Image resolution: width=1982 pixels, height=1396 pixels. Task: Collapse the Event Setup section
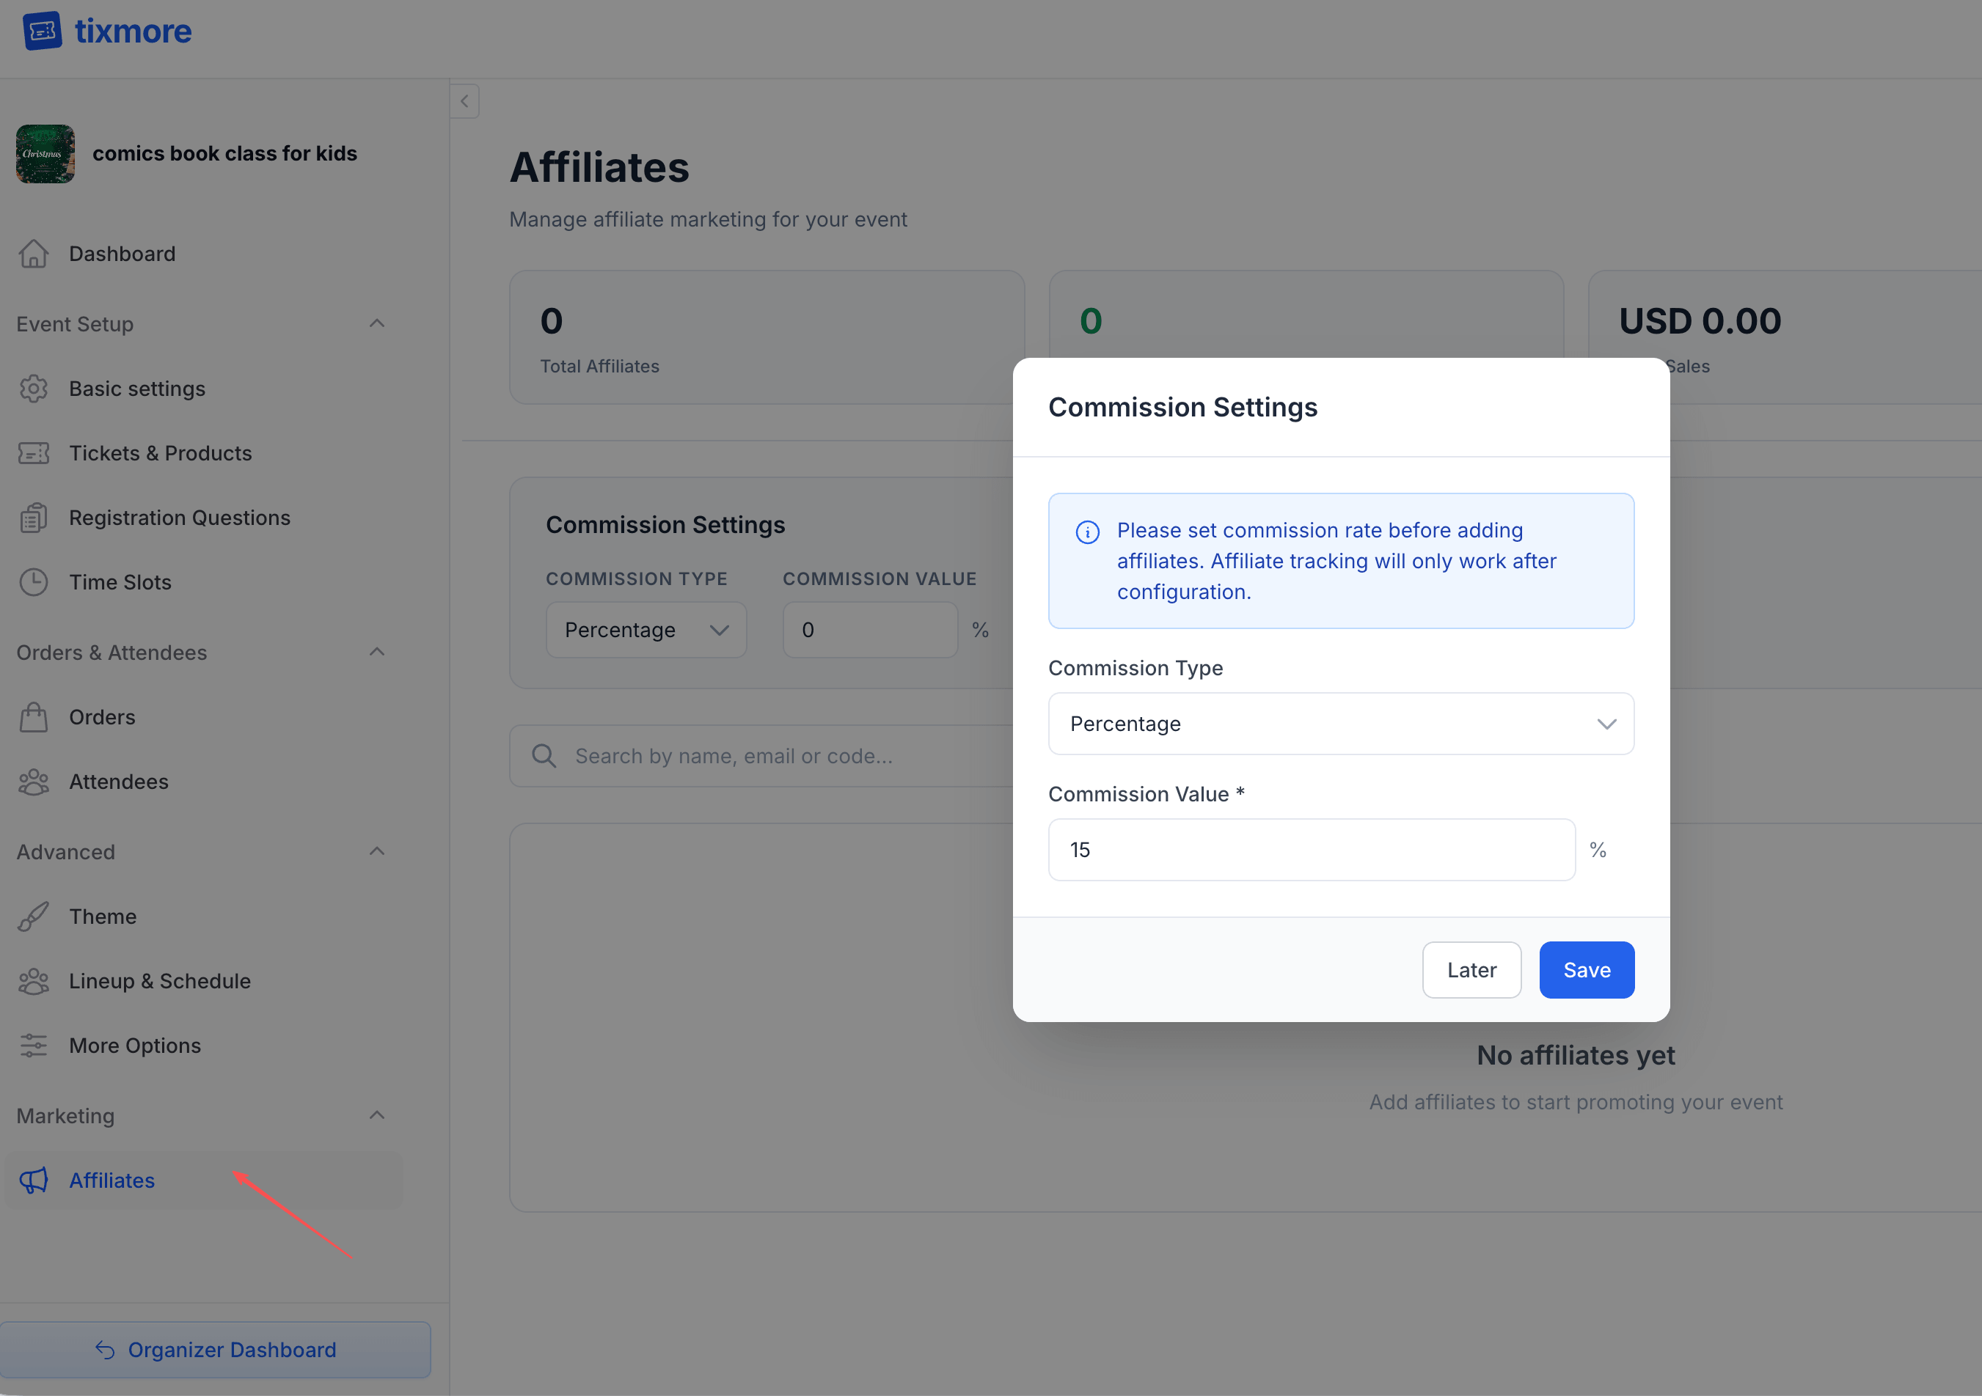pos(377,323)
